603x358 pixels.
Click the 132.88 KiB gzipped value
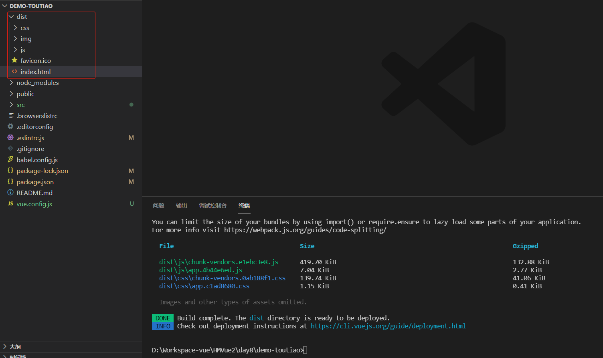click(531, 262)
